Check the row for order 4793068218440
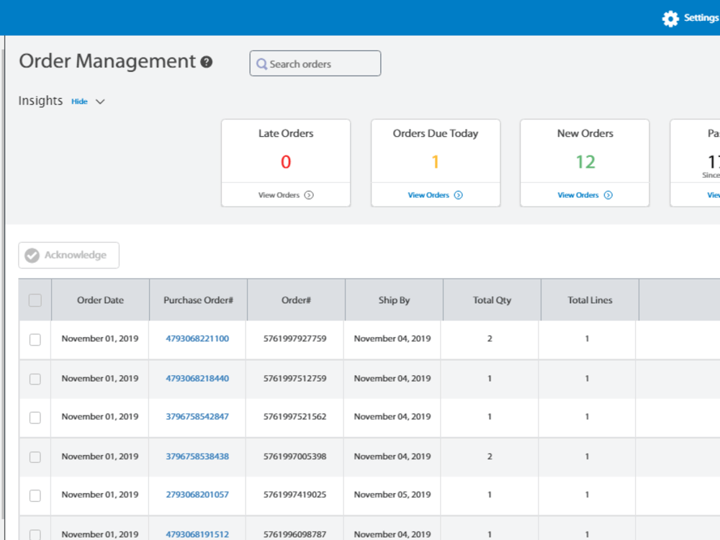 pos(35,379)
